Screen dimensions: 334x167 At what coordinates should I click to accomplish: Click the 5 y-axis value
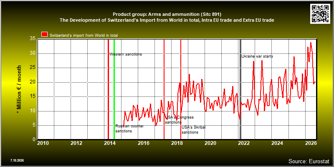coord(34,125)
